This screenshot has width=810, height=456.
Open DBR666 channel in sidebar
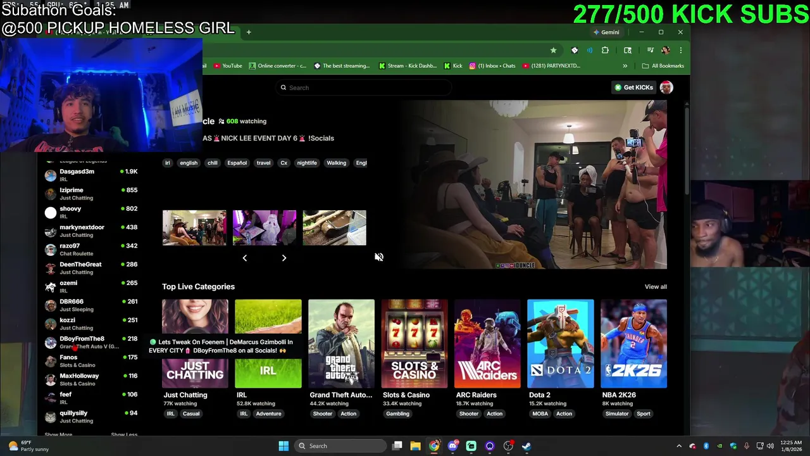click(91, 305)
